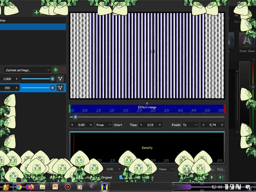This screenshot has width=256, height=192.
Task: Increase the 1,000 parameter value
Action: (x=17, y=79)
